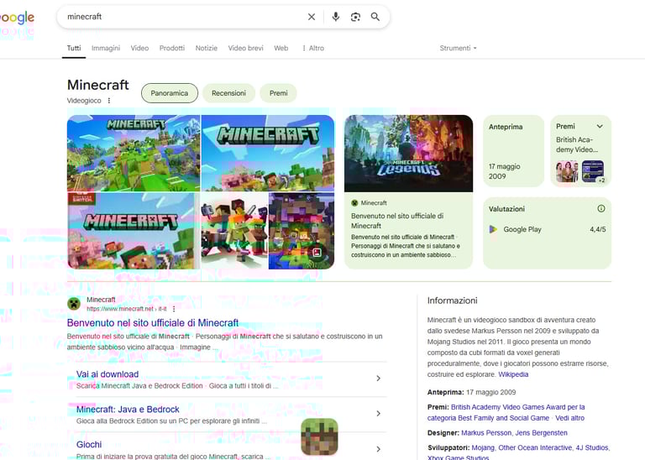Open top-left Minecraft landscape thumbnail

point(134,154)
